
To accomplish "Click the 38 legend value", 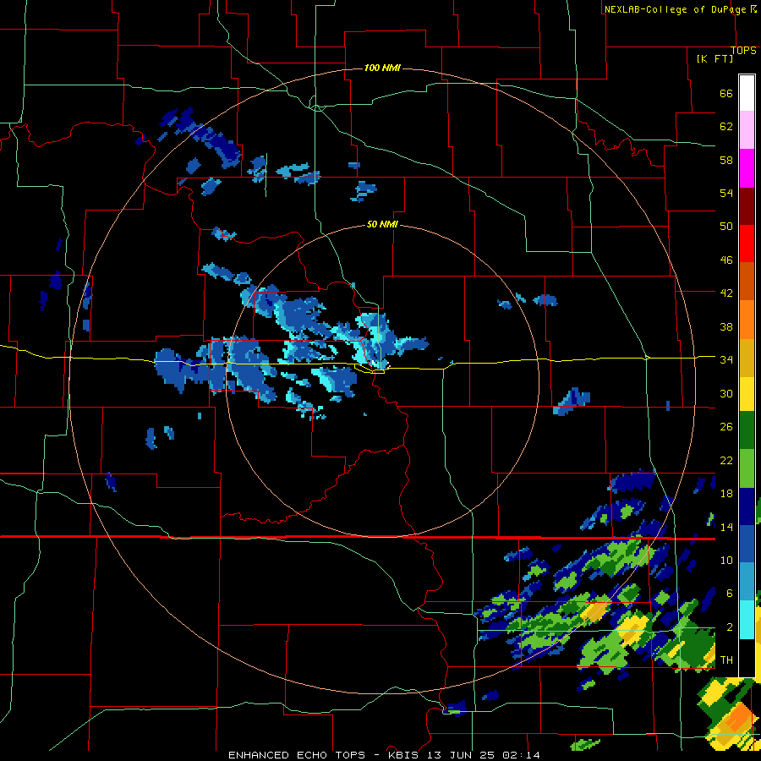I will point(726,326).
